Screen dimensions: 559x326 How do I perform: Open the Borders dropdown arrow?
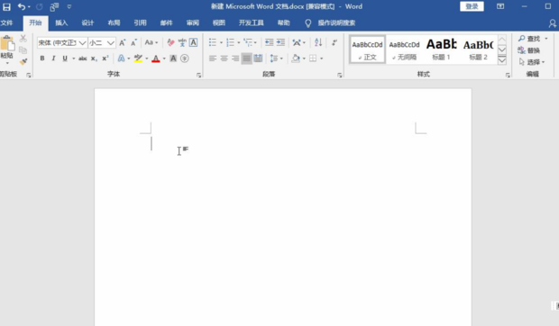322,59
